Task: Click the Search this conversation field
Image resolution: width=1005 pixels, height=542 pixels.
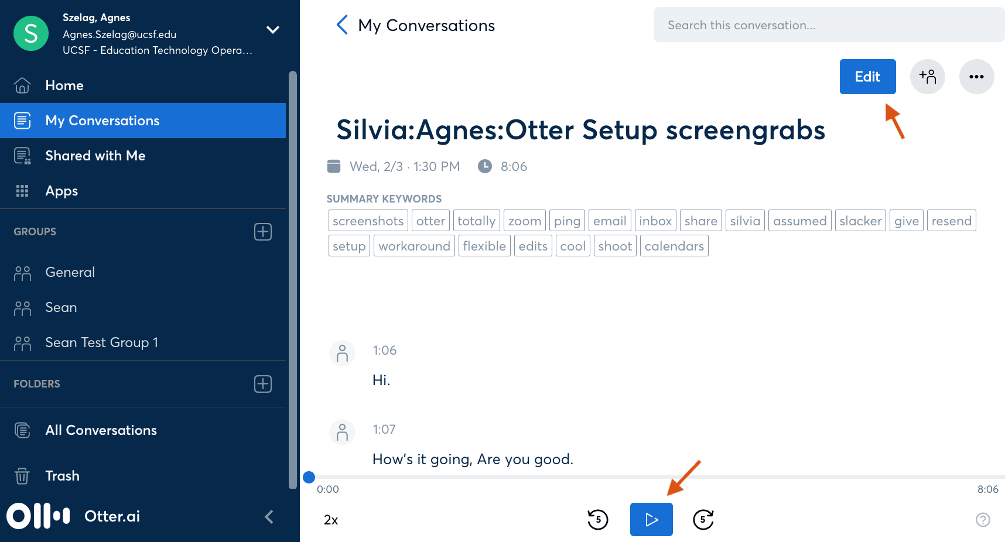Action: point(828,25)
